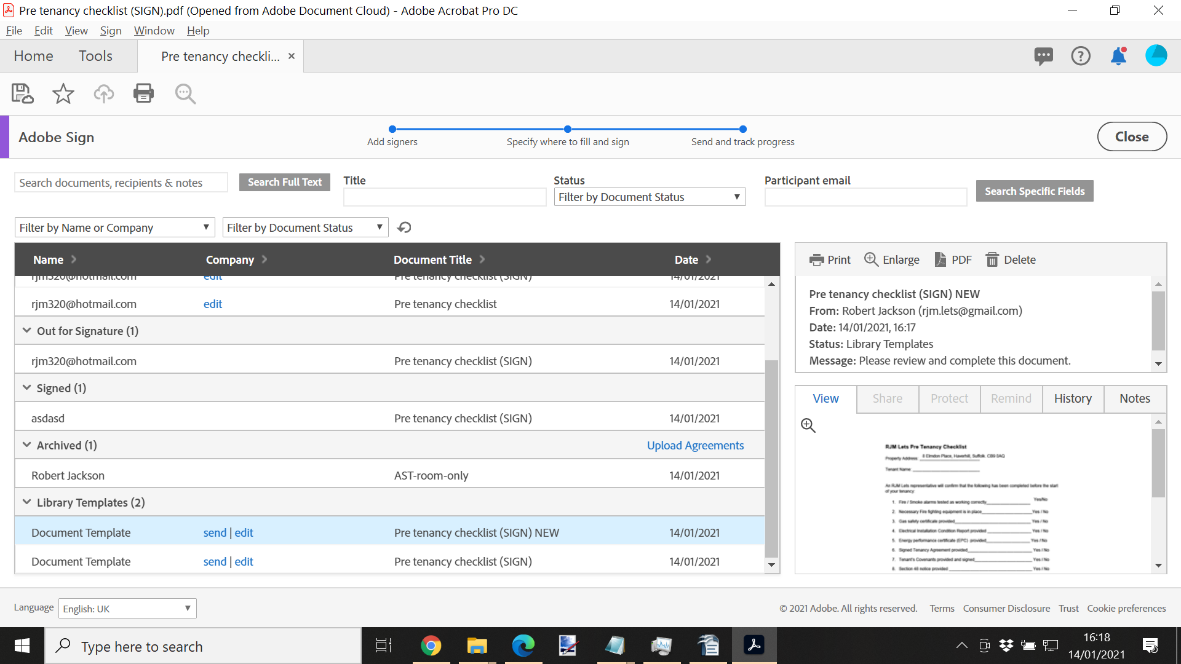This screenshot has width=1181, height=664.
Task: Switch to the History tab
Action: click(x=1073, y=398)
